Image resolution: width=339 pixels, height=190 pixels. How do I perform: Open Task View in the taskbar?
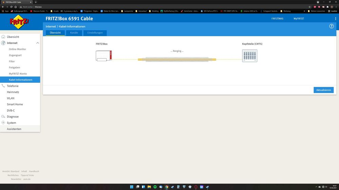pyautogui.click(x=137, y=187)
